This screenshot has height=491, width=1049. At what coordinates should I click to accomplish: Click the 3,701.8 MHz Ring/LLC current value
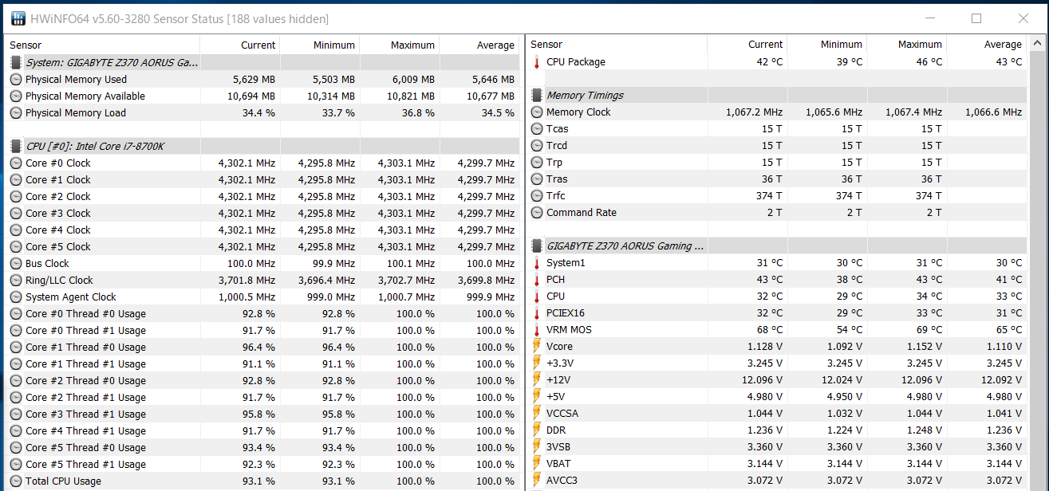click(246, 281)
